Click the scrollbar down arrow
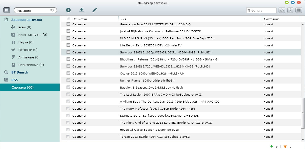Viewport: 305px width, 149px height. point(303,140)
